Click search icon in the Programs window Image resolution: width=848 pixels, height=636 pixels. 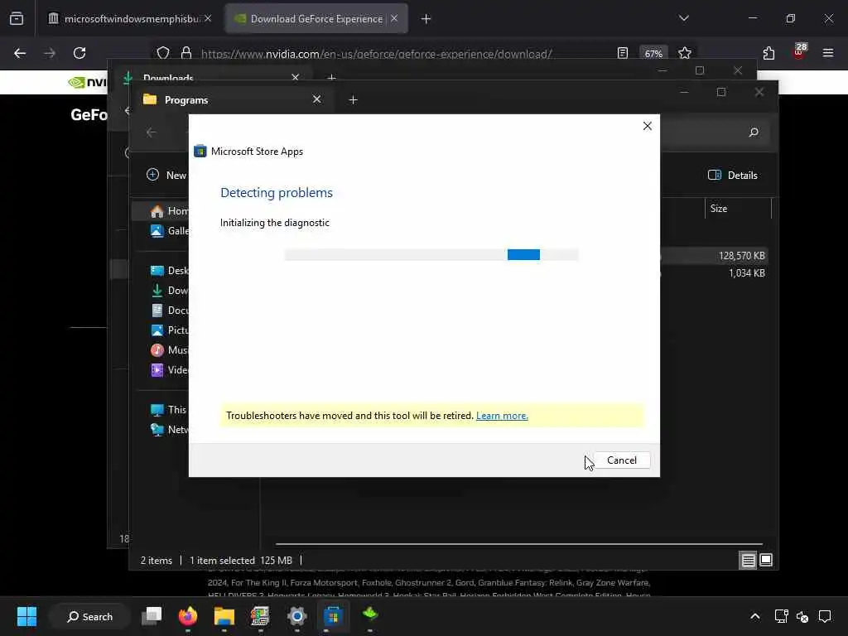tap(754, 132)
